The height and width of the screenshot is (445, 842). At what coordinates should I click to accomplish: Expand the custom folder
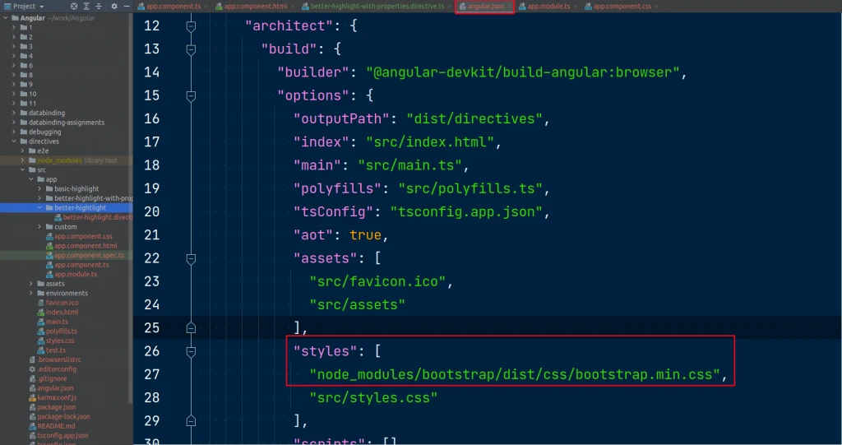[39, 227]
